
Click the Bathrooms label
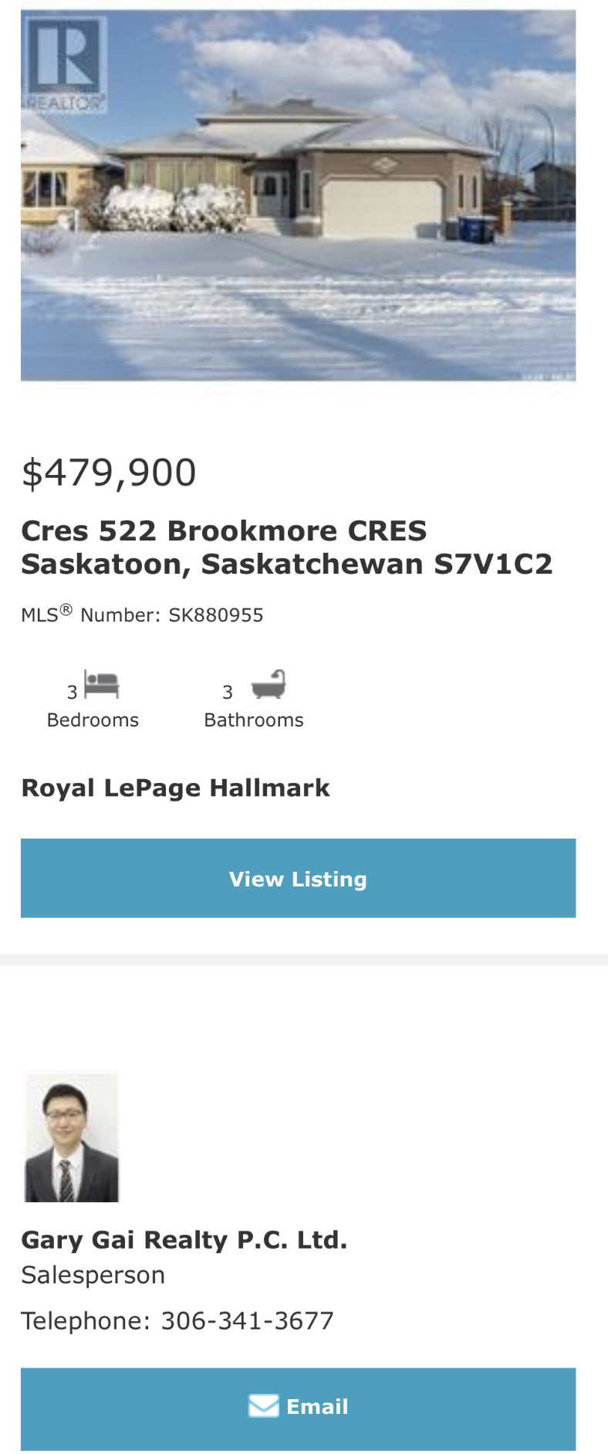tap(254, 720)
